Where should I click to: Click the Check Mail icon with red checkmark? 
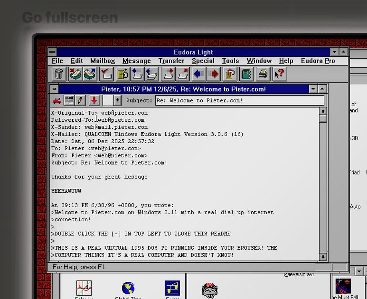106,74
